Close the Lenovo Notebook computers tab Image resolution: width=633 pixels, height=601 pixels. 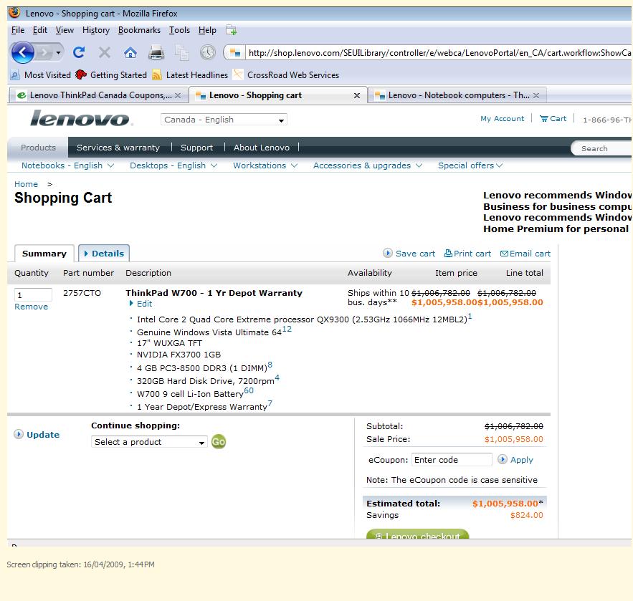(536, 95)
